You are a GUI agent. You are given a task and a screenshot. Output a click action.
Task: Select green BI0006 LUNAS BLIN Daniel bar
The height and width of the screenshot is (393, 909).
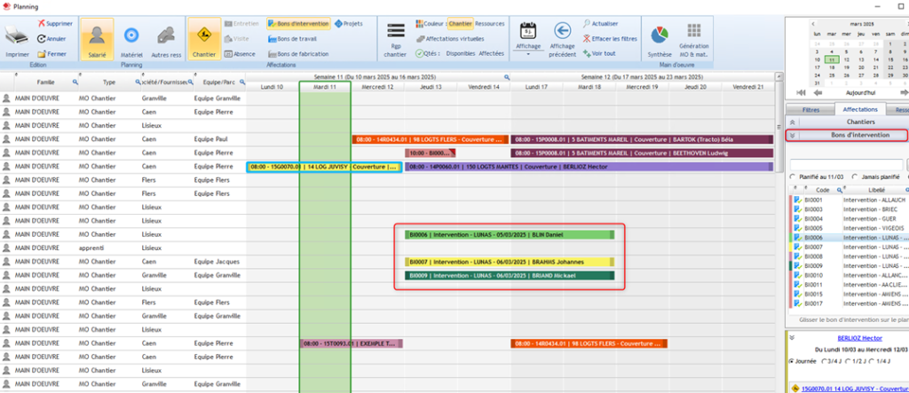point(510,235)
